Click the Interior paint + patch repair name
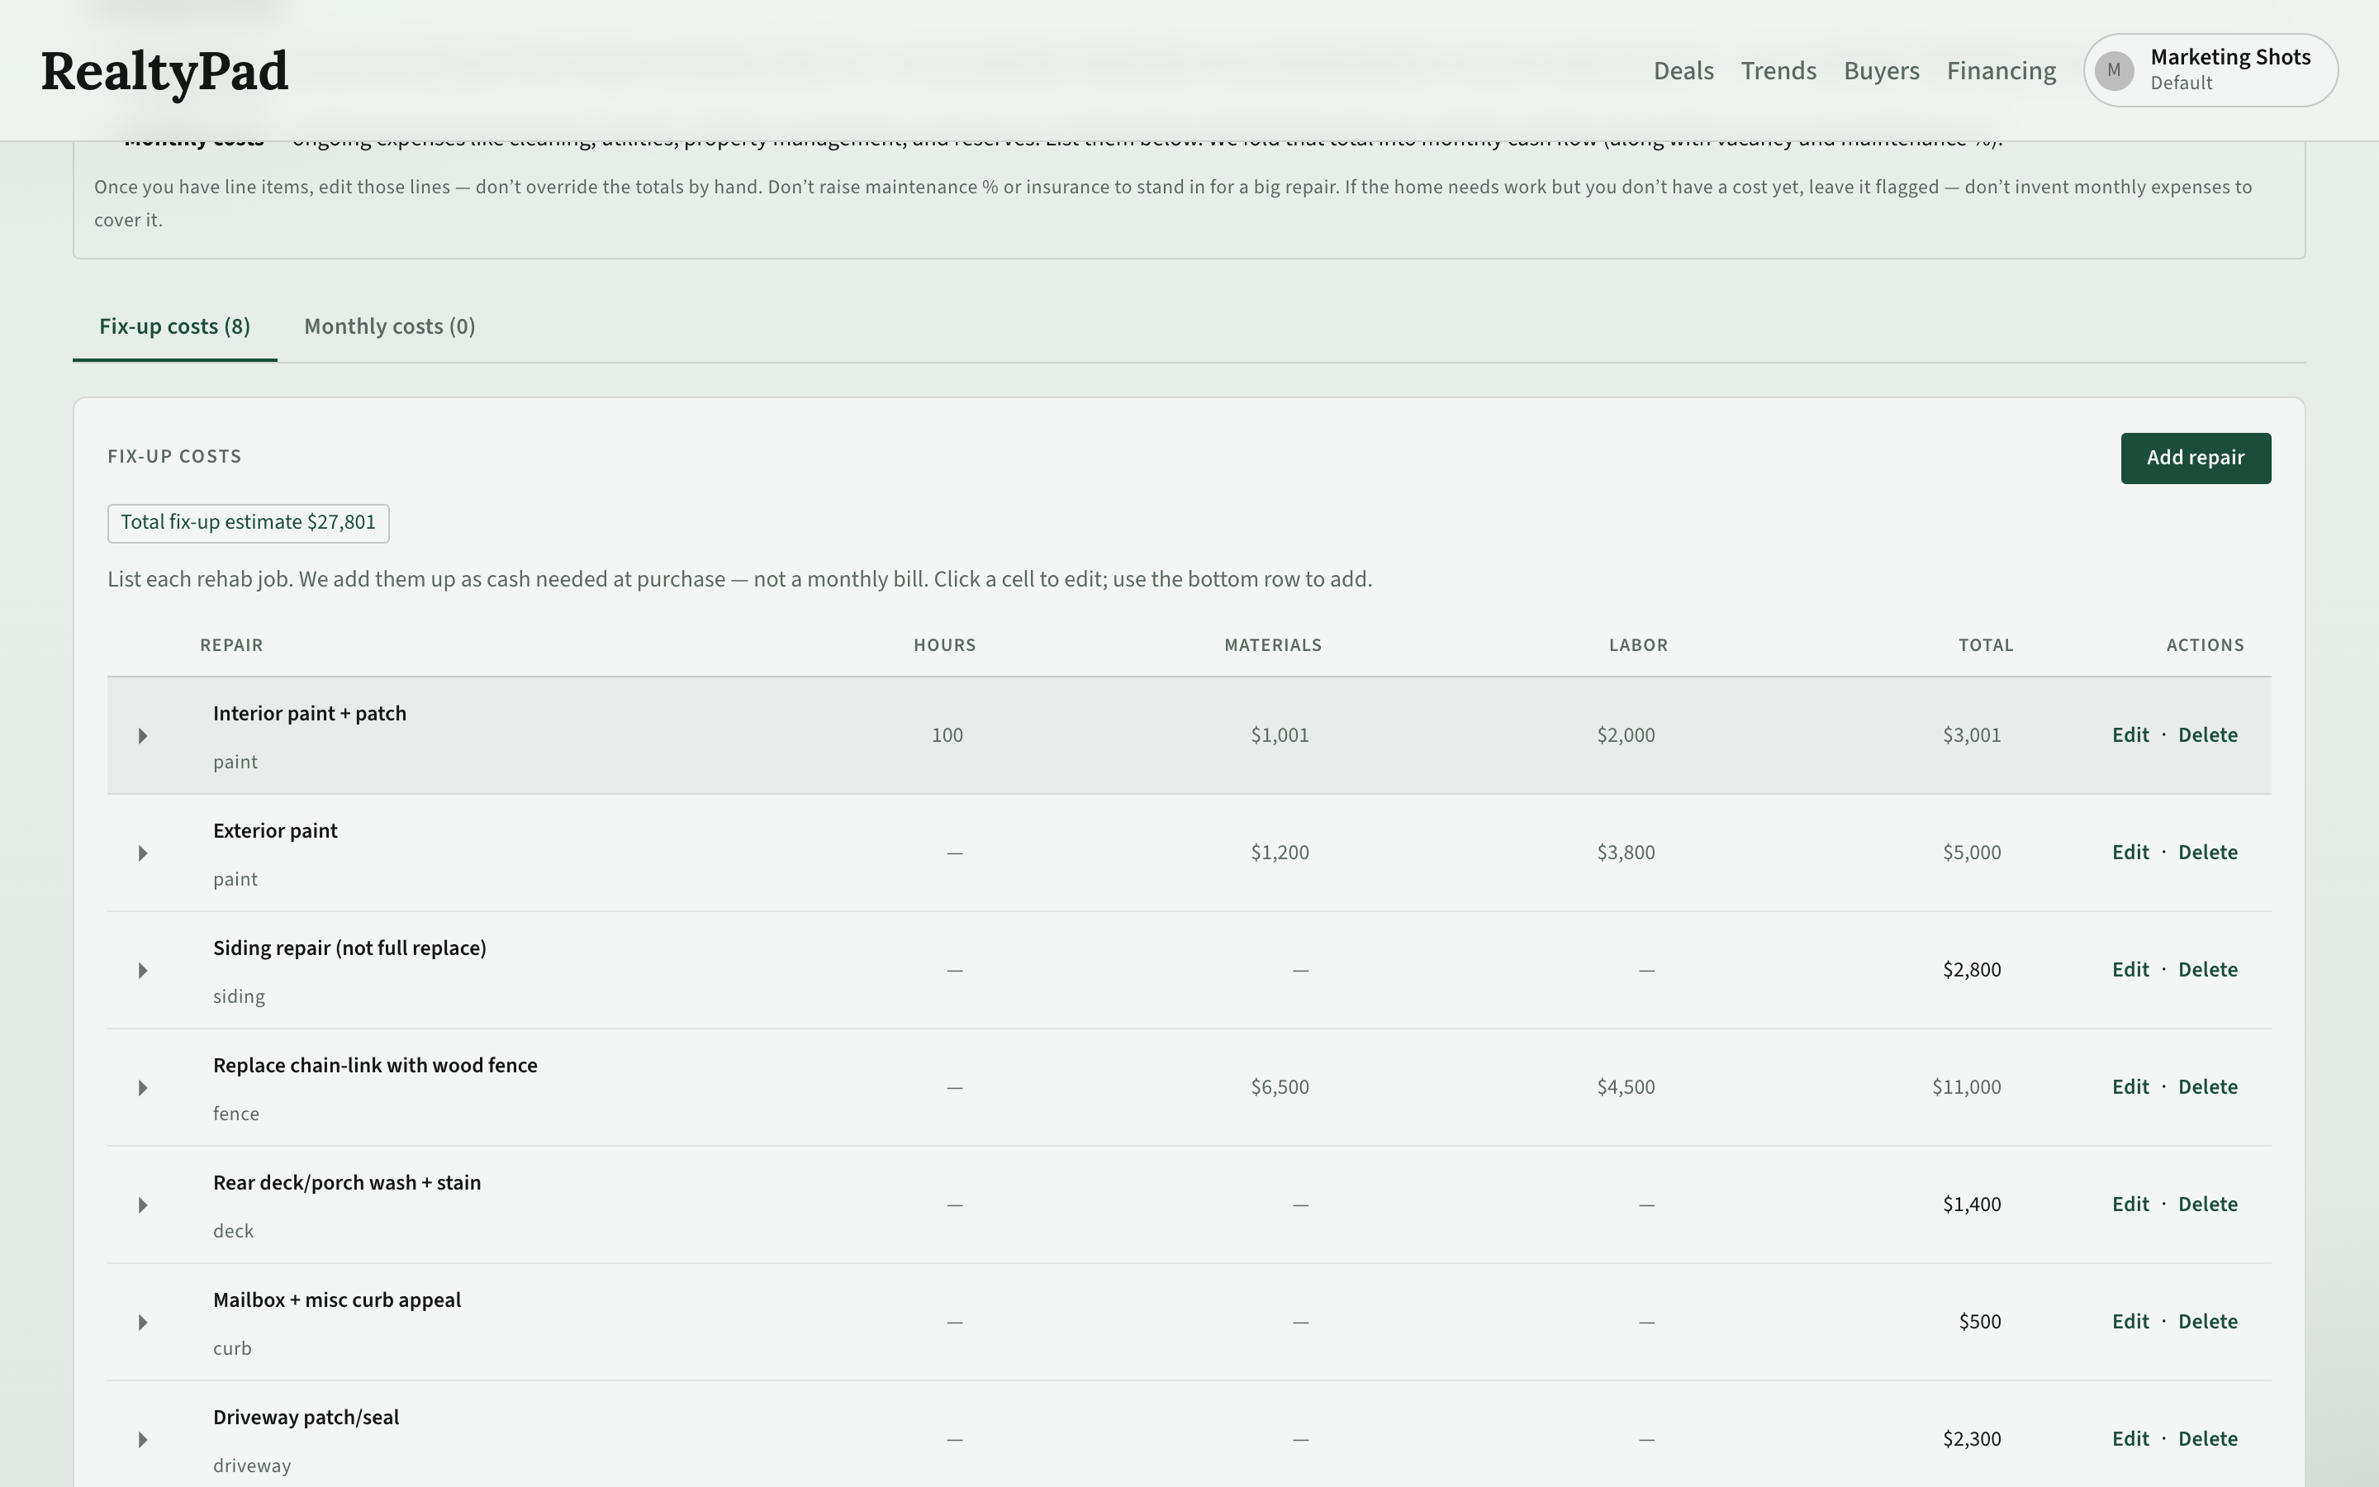This screenshot has width=2379, height=1487. [310, 714]
